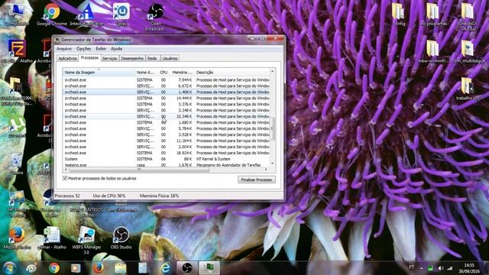Image resolution: width=489 pixels, height=275 pixels.
Task: Open the Ajuda menu
Action: [116, 49]
